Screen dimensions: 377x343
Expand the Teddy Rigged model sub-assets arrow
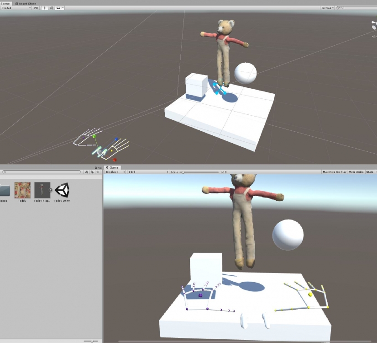point(51,190)
